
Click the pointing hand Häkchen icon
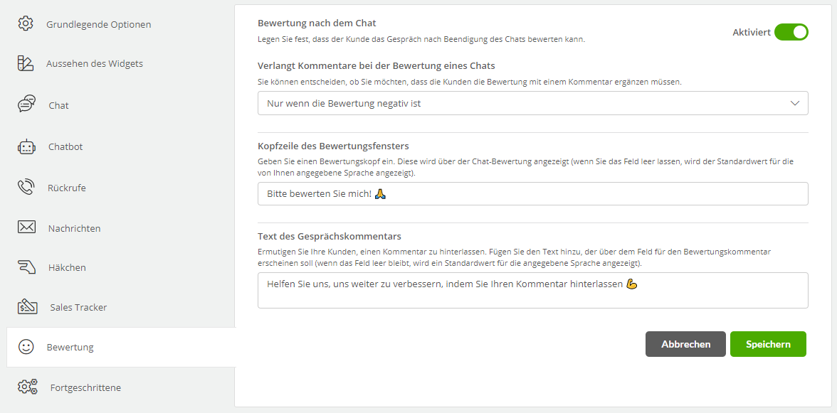(27, 267)
